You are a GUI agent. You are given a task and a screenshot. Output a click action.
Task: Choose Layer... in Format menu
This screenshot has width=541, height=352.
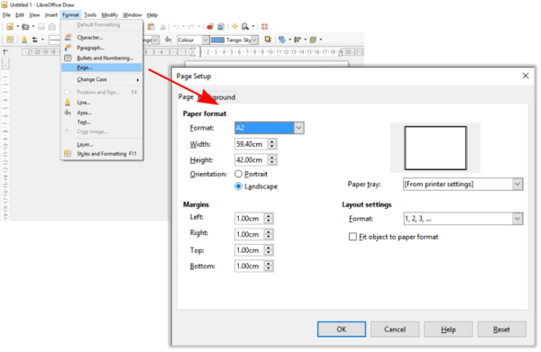click(x=101, y=144)
